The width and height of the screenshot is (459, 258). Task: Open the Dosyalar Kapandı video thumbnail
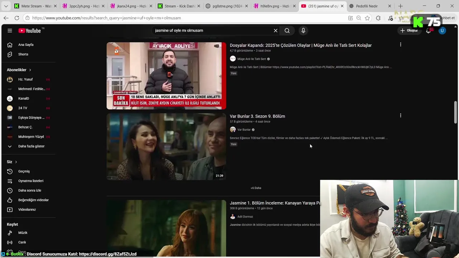pyautogui.click(x=166, y=76)
